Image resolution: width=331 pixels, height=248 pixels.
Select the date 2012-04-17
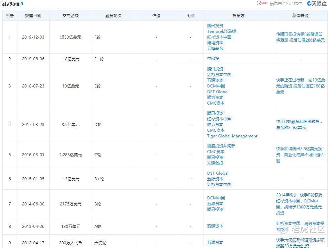[33, 243]
